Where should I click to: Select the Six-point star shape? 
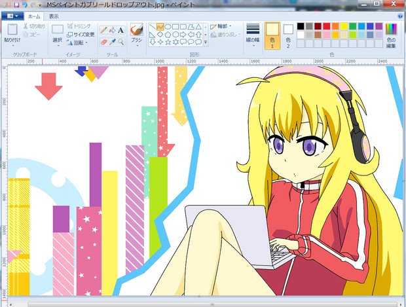(x=175, y=42)
